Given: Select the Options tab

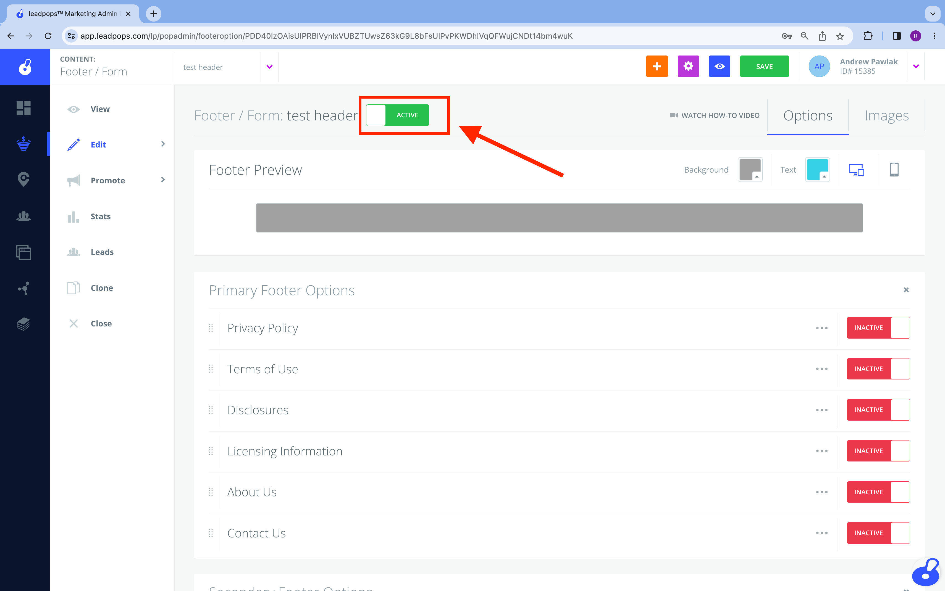Looking at the screenshot, I should tap(808, 116).
